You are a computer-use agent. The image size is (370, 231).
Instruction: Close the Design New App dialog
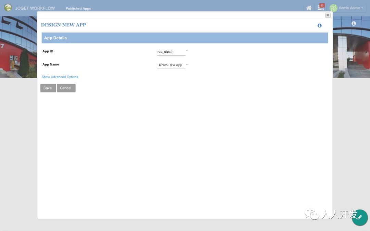click(328, 15)
